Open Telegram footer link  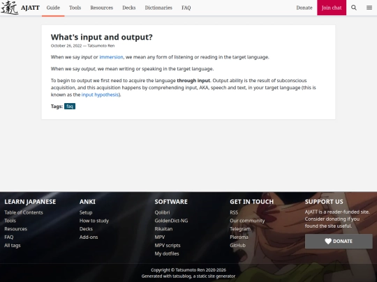(x=240, y=229)
